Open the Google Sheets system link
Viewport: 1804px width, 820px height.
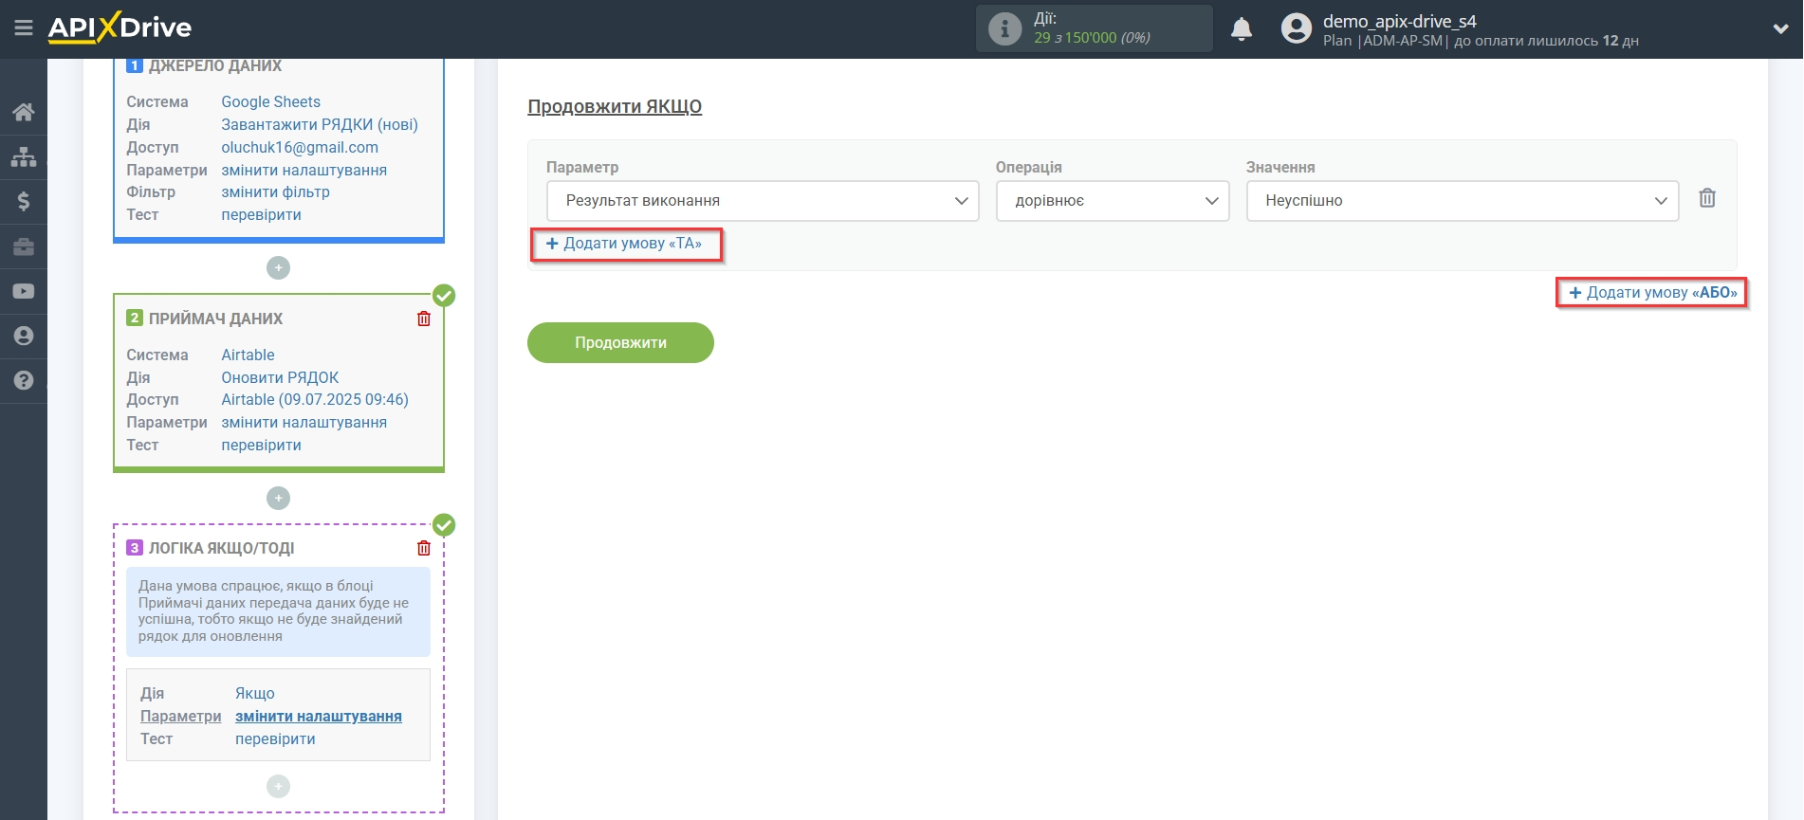coord(270,101)
